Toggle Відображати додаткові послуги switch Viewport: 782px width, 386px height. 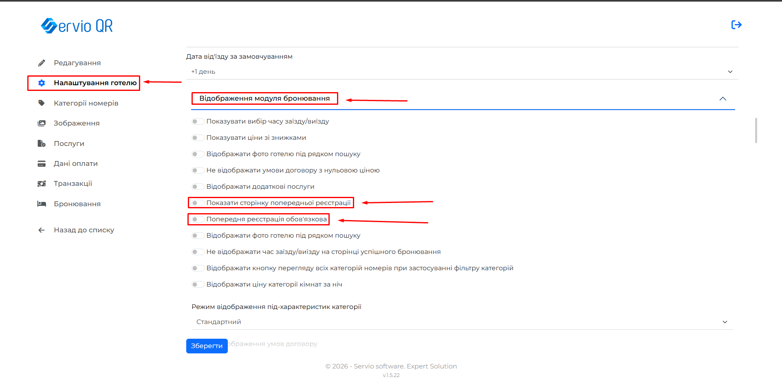[x=198, y=187]
